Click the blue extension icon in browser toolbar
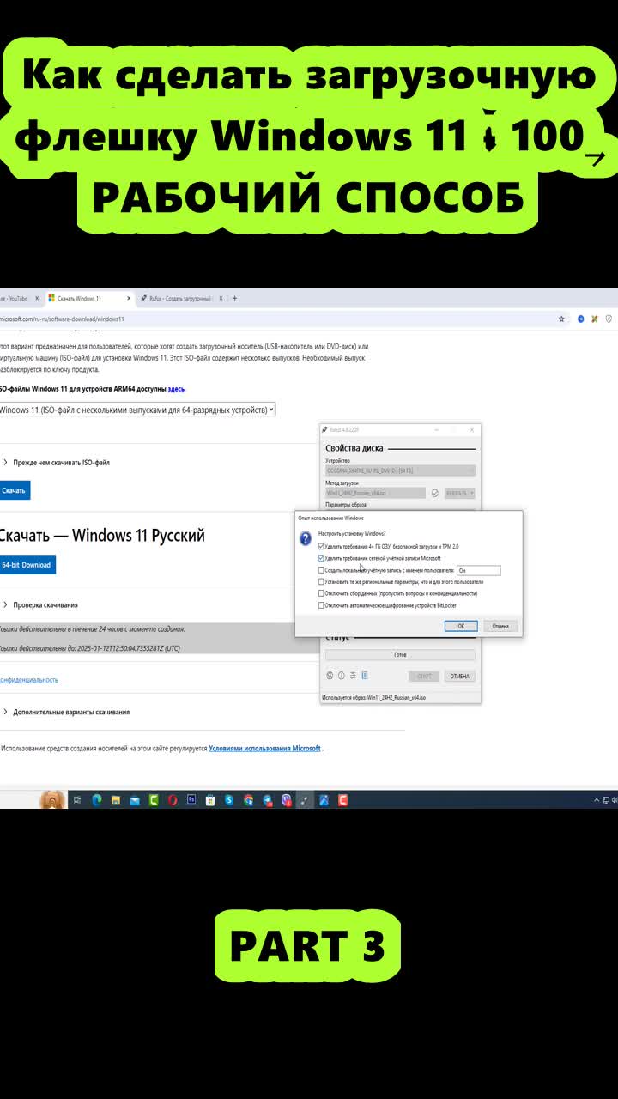 (581, 319)
